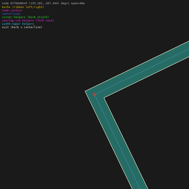
Task: Select 'exit (kerb x centerline)' legend text
Action: click(x=22, y=27)
